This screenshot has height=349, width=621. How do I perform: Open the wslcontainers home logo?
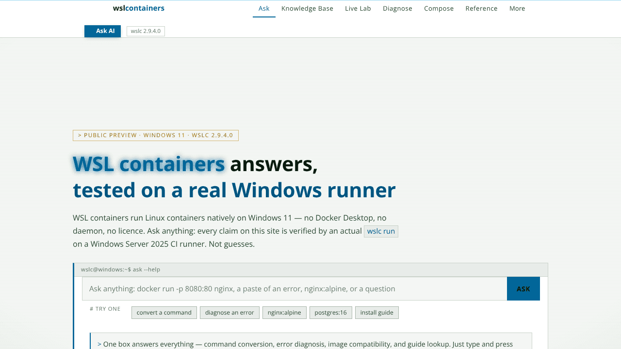tap(138, 8)
